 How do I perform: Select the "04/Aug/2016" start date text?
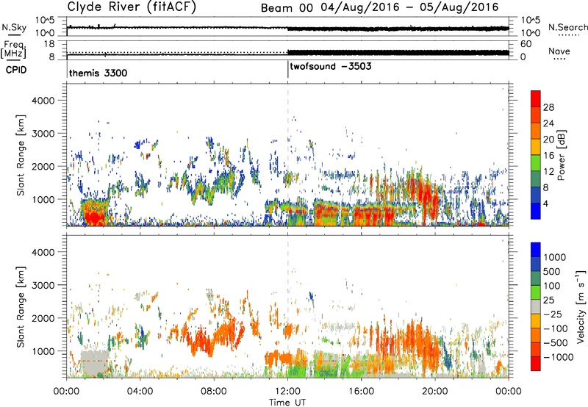click(x=359, y=7)
